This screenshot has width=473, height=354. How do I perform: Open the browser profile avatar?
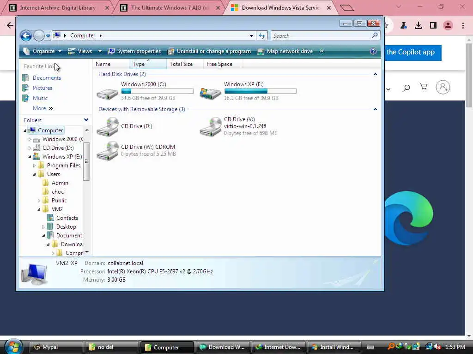[x=448, y=26]
